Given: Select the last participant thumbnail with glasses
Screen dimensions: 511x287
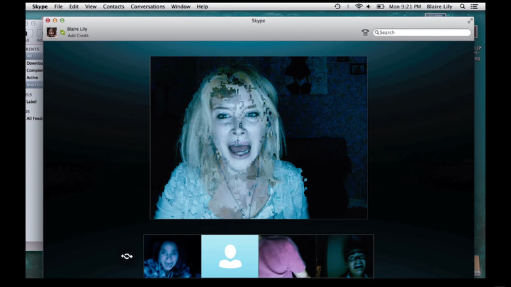Looking at the screenshot, I should [345, 256].
